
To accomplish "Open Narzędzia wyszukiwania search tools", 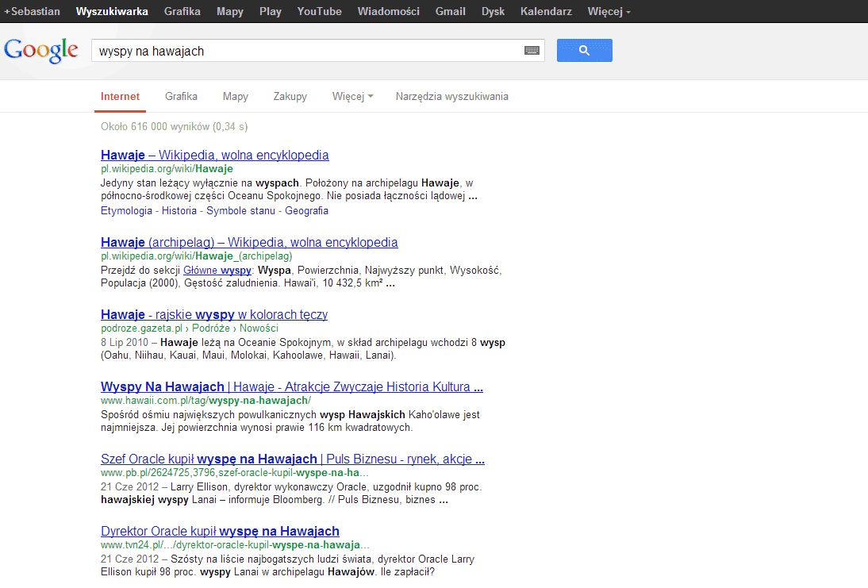I will tap(451, 97).
